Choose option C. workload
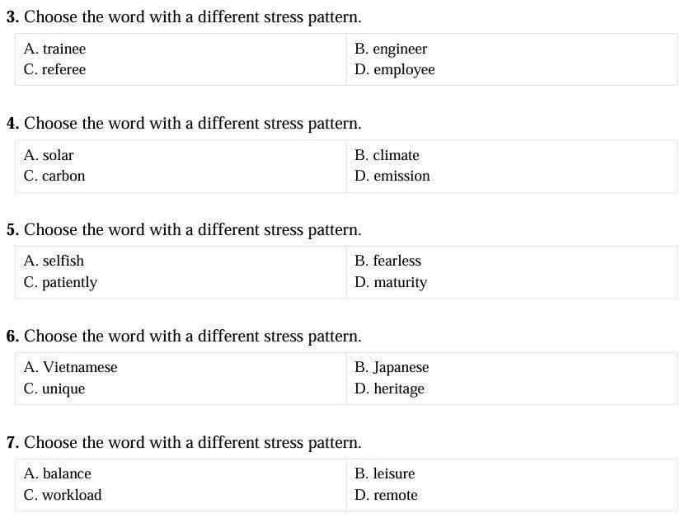 [63, 495]
